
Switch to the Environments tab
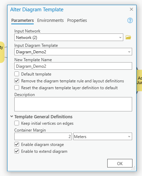point(50,21)
